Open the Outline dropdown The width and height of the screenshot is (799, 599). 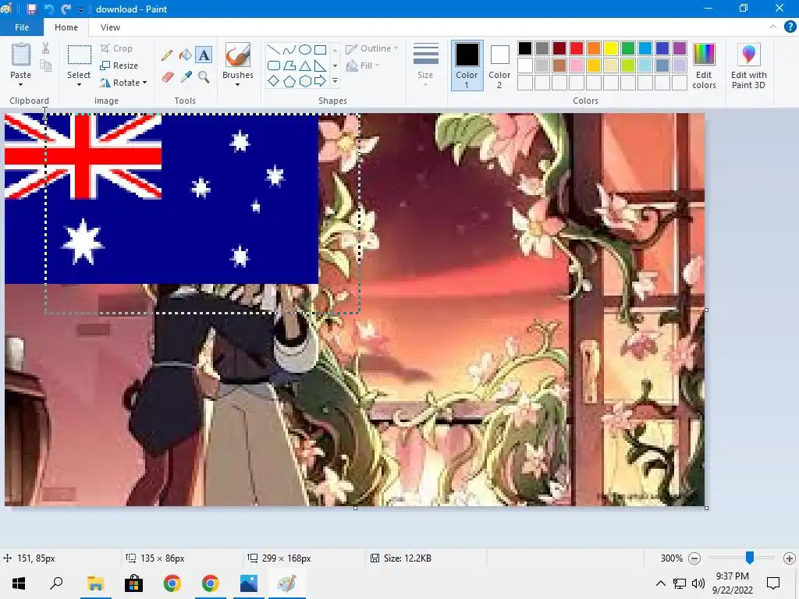(x=372, y=48)
